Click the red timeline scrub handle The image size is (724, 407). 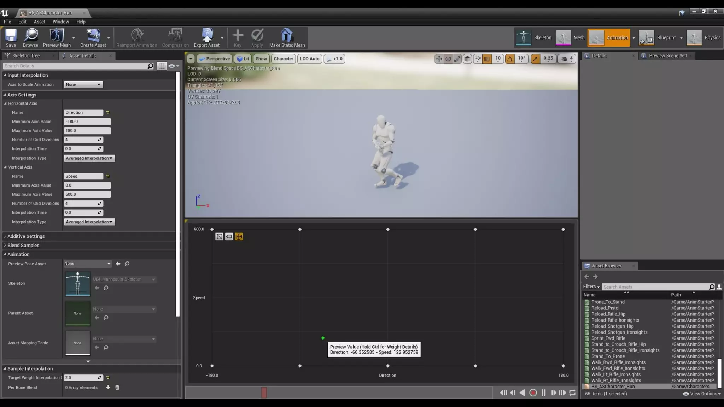click(264, 393)
